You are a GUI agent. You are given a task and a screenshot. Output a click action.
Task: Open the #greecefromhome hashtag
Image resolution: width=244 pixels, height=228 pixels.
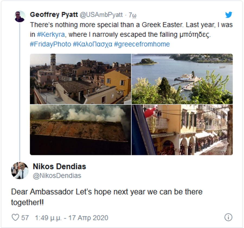click(142, 44)
